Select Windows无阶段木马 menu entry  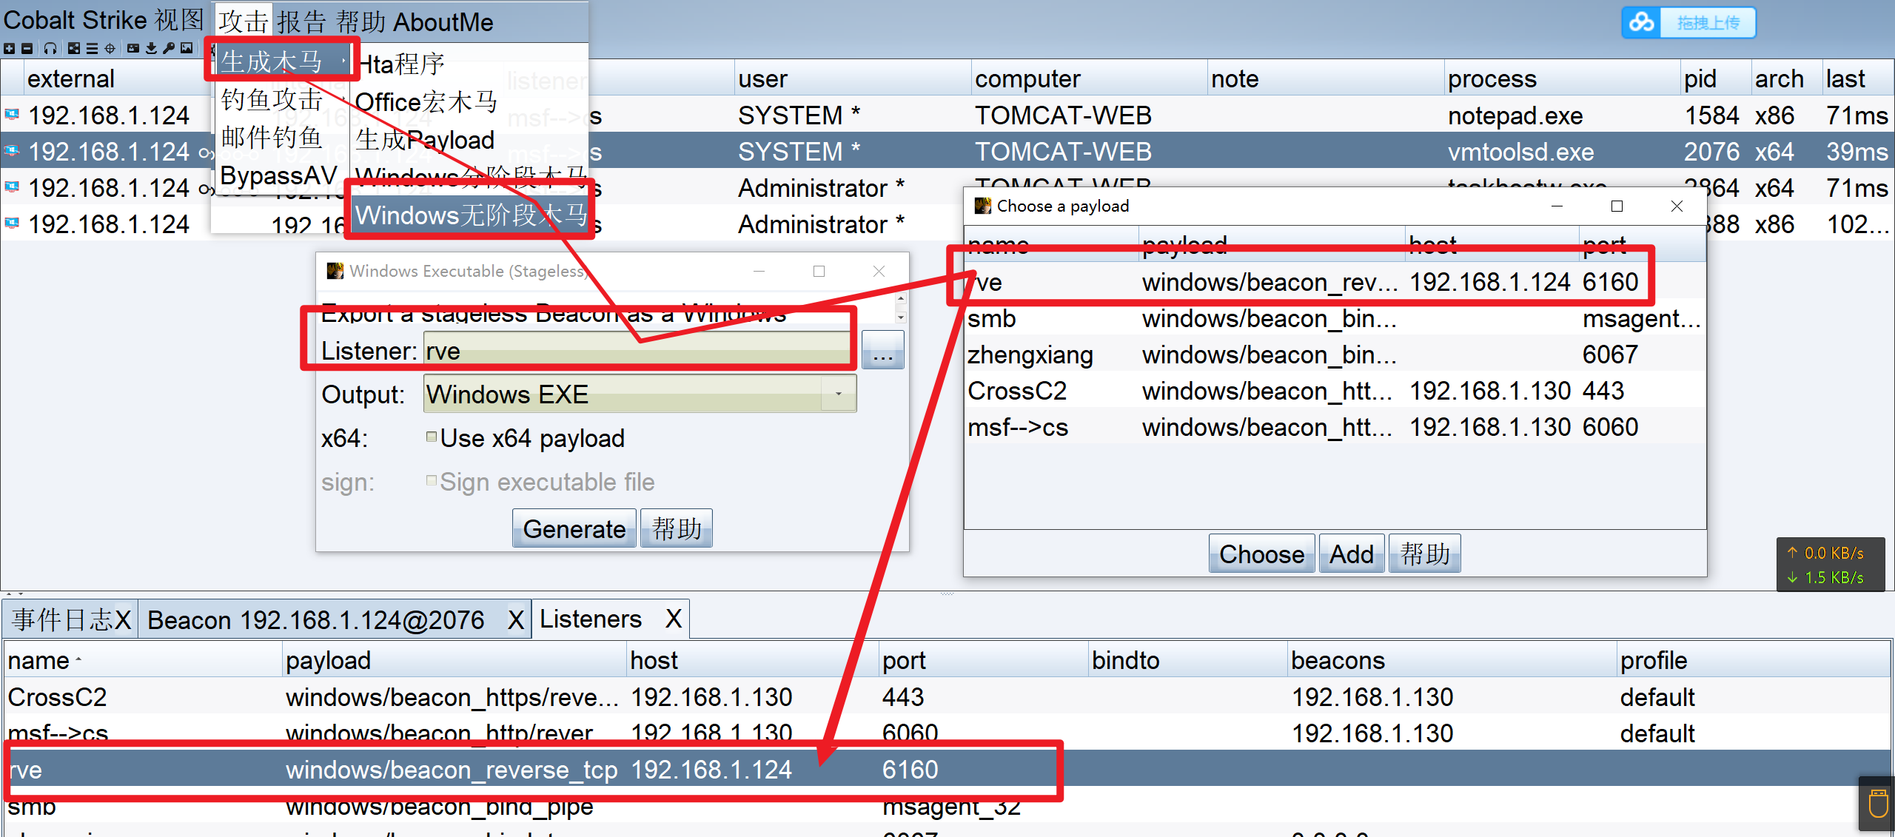[471, 215]
